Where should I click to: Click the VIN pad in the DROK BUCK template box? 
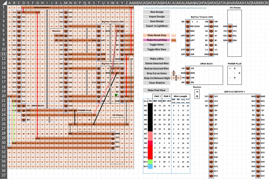click(x=188, y=78)
